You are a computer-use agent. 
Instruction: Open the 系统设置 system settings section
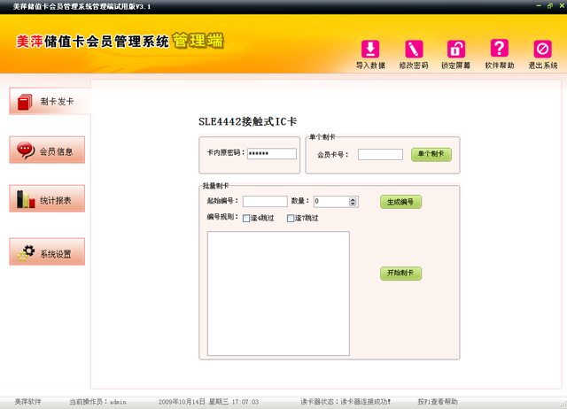pos(48,253)
